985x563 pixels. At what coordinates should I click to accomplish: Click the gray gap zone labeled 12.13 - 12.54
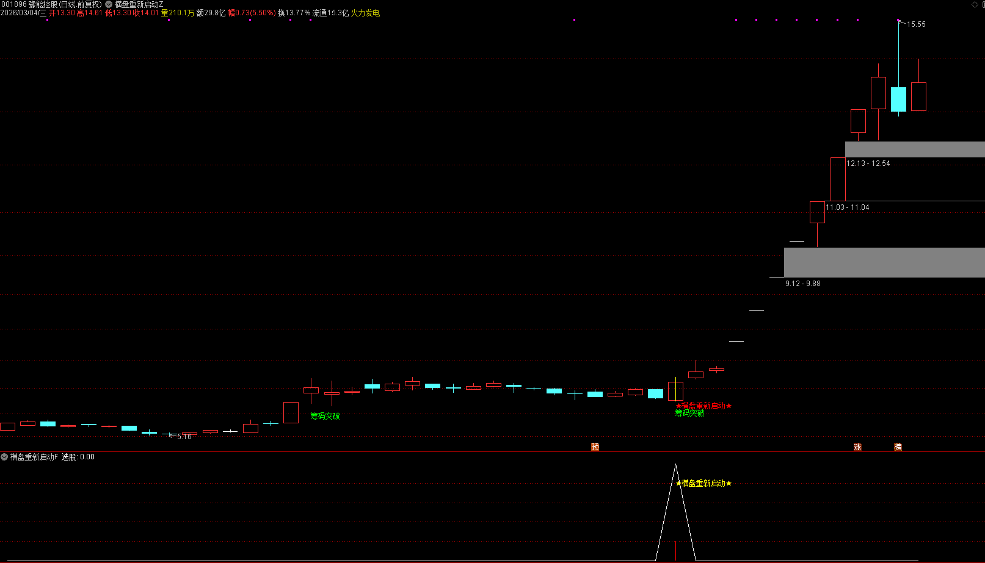[x=914, y=149]
